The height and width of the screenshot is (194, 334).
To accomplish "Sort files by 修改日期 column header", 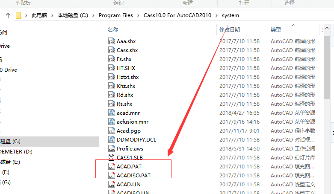I will 230,29.
